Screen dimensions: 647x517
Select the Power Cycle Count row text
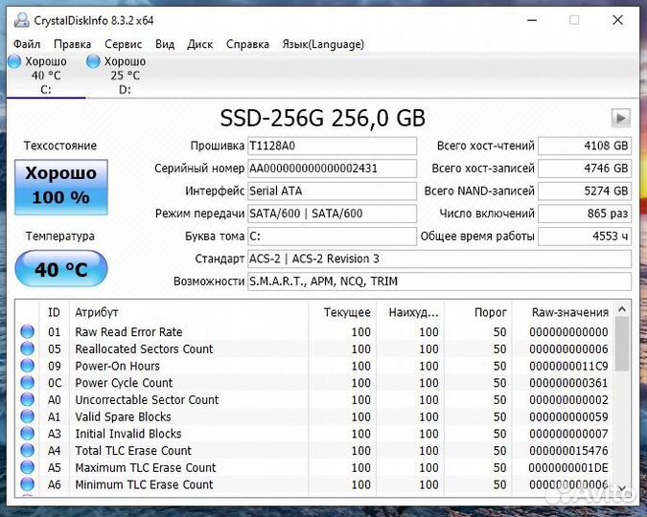click(x=124, y=383)
